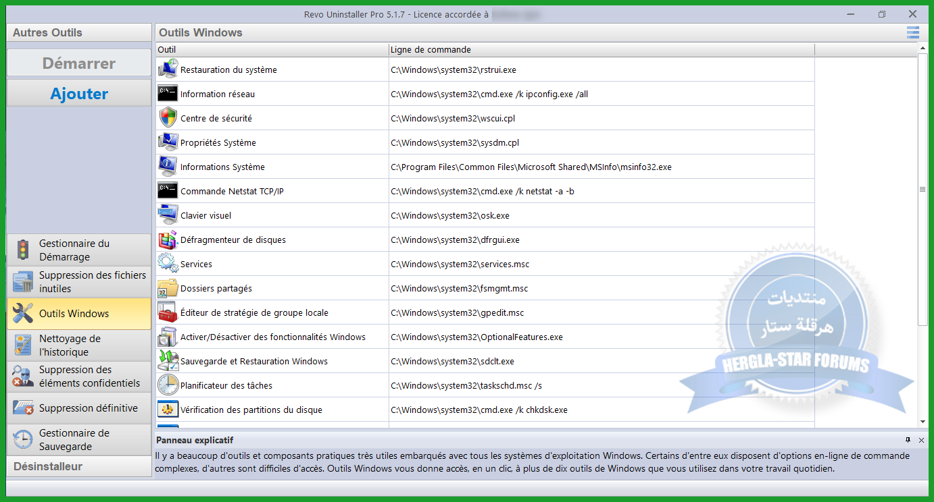Click the Clavier visuel keyboard icon

click(168, 215)
